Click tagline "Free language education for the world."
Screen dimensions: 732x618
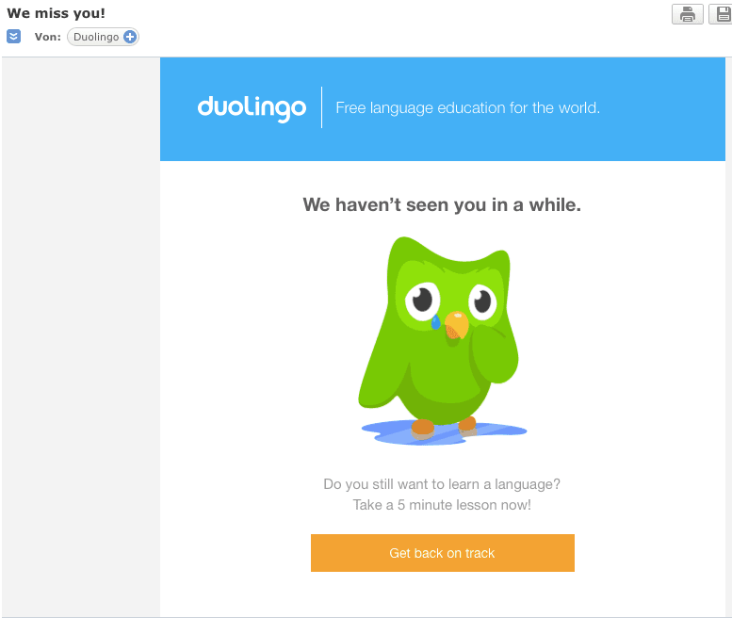pos(468,107)
